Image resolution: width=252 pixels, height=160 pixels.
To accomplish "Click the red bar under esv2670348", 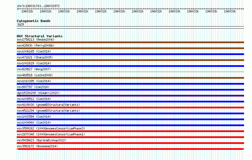I will pyautogui.click(x=130, y=137).
